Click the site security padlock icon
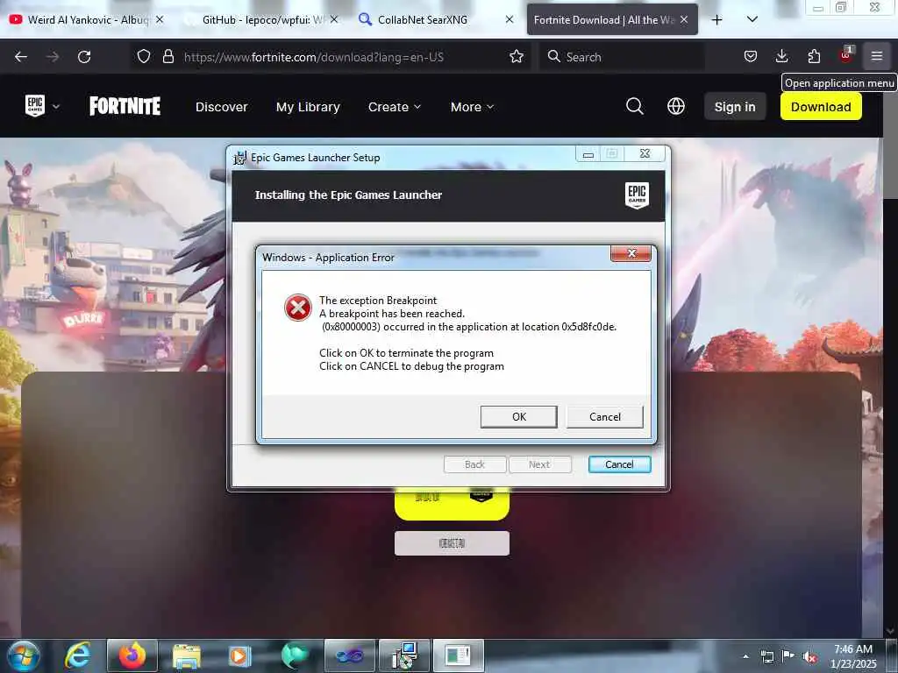The width and height of the screenshot is (898, 673). point(167,56)
